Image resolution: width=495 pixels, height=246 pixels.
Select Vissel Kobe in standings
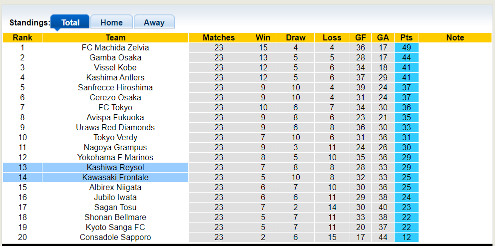pyautogui.click(x=115, y=68)
